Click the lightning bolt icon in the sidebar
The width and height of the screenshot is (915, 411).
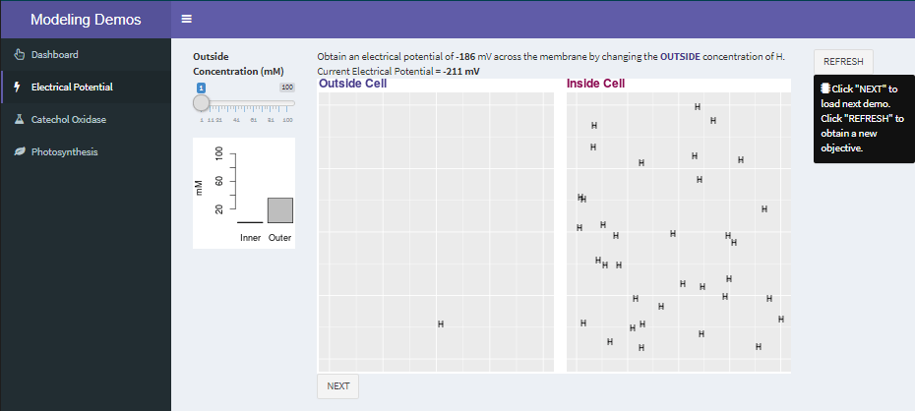click(x=19, y=87)
